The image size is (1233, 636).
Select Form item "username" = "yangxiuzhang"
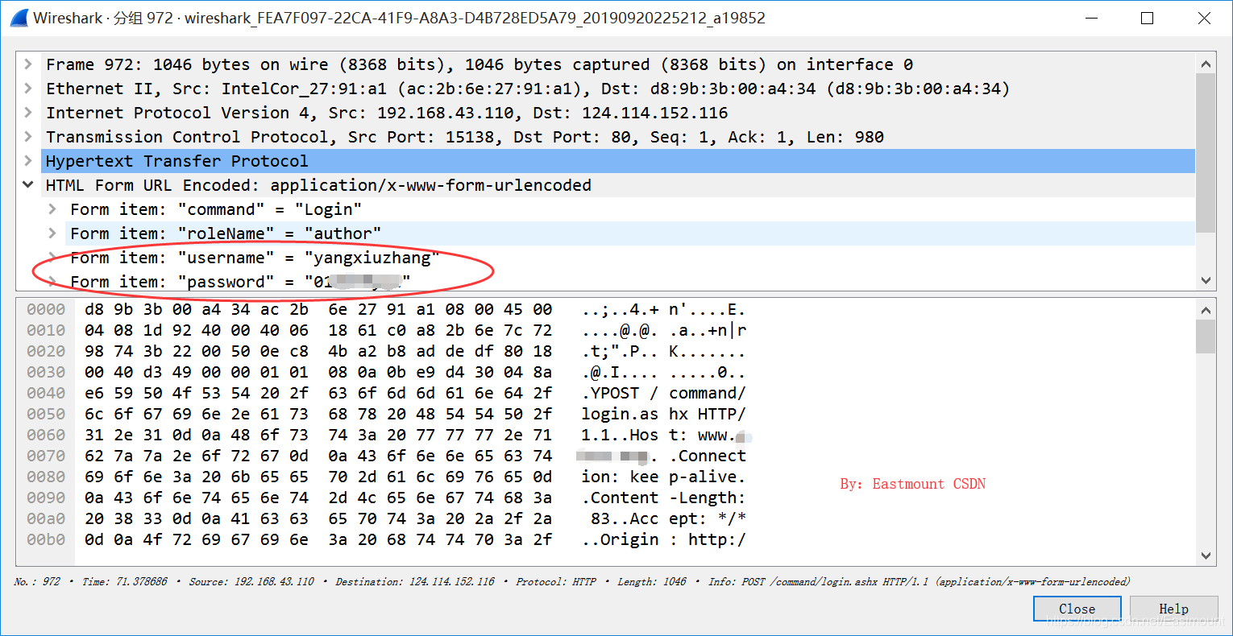630,258
